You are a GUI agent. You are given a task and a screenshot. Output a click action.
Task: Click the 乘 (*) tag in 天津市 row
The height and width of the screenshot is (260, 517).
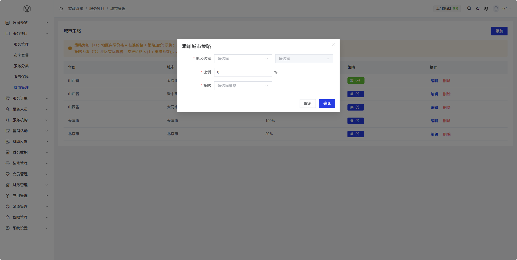[x=356, y=121]
